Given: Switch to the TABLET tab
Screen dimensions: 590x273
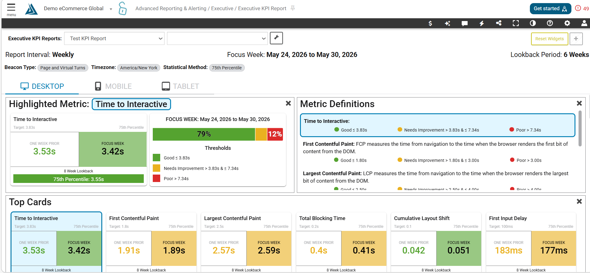Looking at the screenshot, I should [180, 86].
